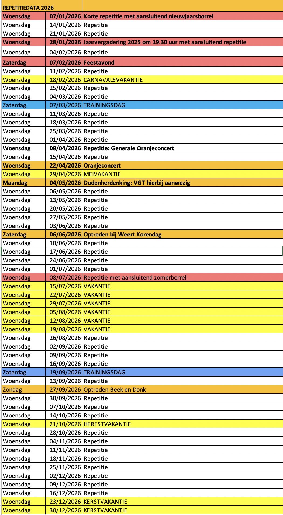The image size is (283, 515).
Task: Select the Dodenherdenking description cell
Action: (137, 183)
